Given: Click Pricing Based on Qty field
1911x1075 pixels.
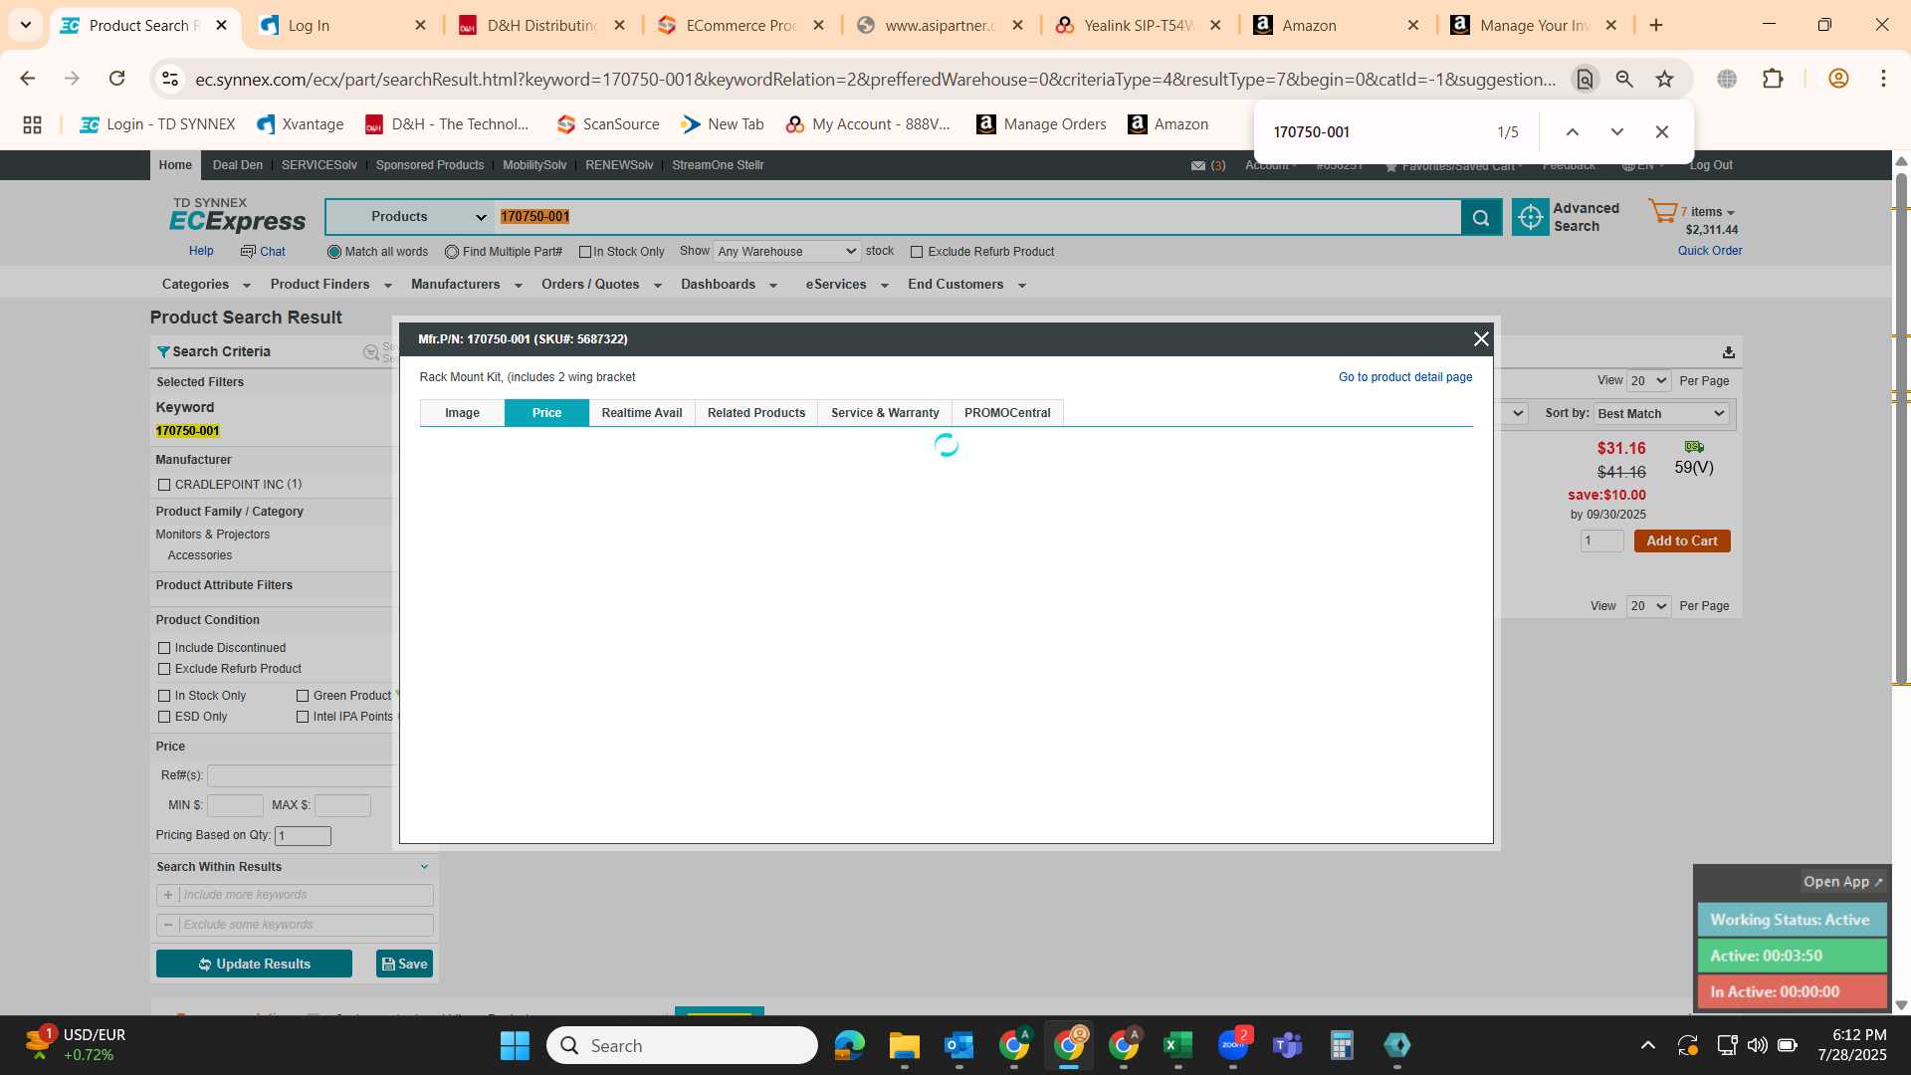Looking at the screenshot, I should tap(303, 836).
